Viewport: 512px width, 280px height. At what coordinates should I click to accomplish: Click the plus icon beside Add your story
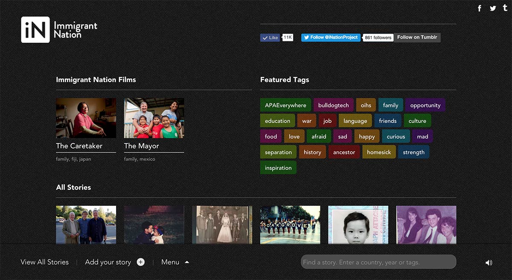pos(140,262)
